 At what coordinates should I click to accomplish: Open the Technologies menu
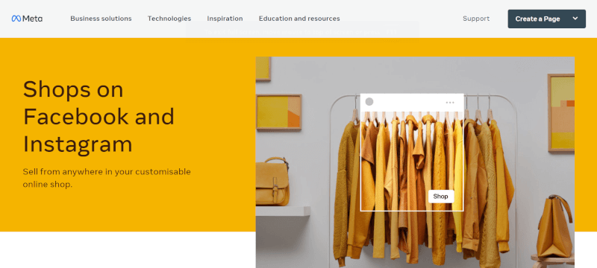click(169, 19)
